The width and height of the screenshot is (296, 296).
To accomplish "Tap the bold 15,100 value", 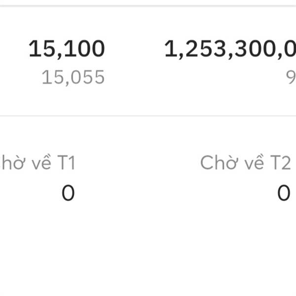I will 67,49.
